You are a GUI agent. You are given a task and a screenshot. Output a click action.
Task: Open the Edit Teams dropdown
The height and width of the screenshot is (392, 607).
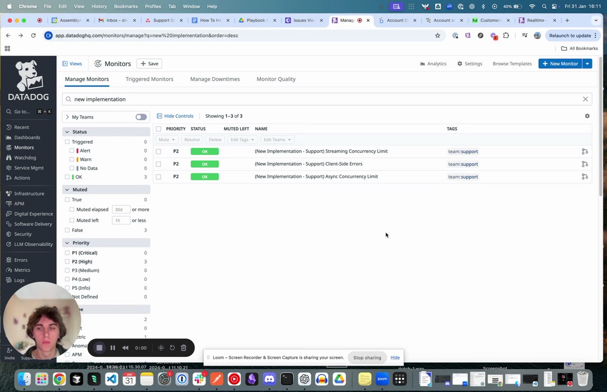coord(277,140)
